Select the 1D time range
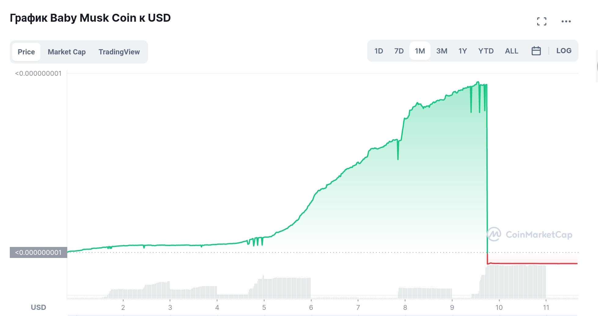Image resolution: width=598 pixels, height=316 pixels. pyautogui.click(x=378, y=51)
